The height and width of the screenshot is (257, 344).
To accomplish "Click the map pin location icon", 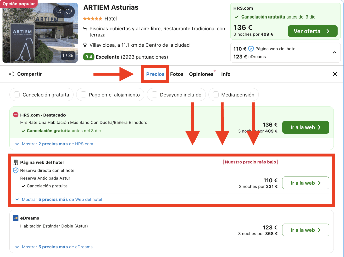I will (85, 45).
